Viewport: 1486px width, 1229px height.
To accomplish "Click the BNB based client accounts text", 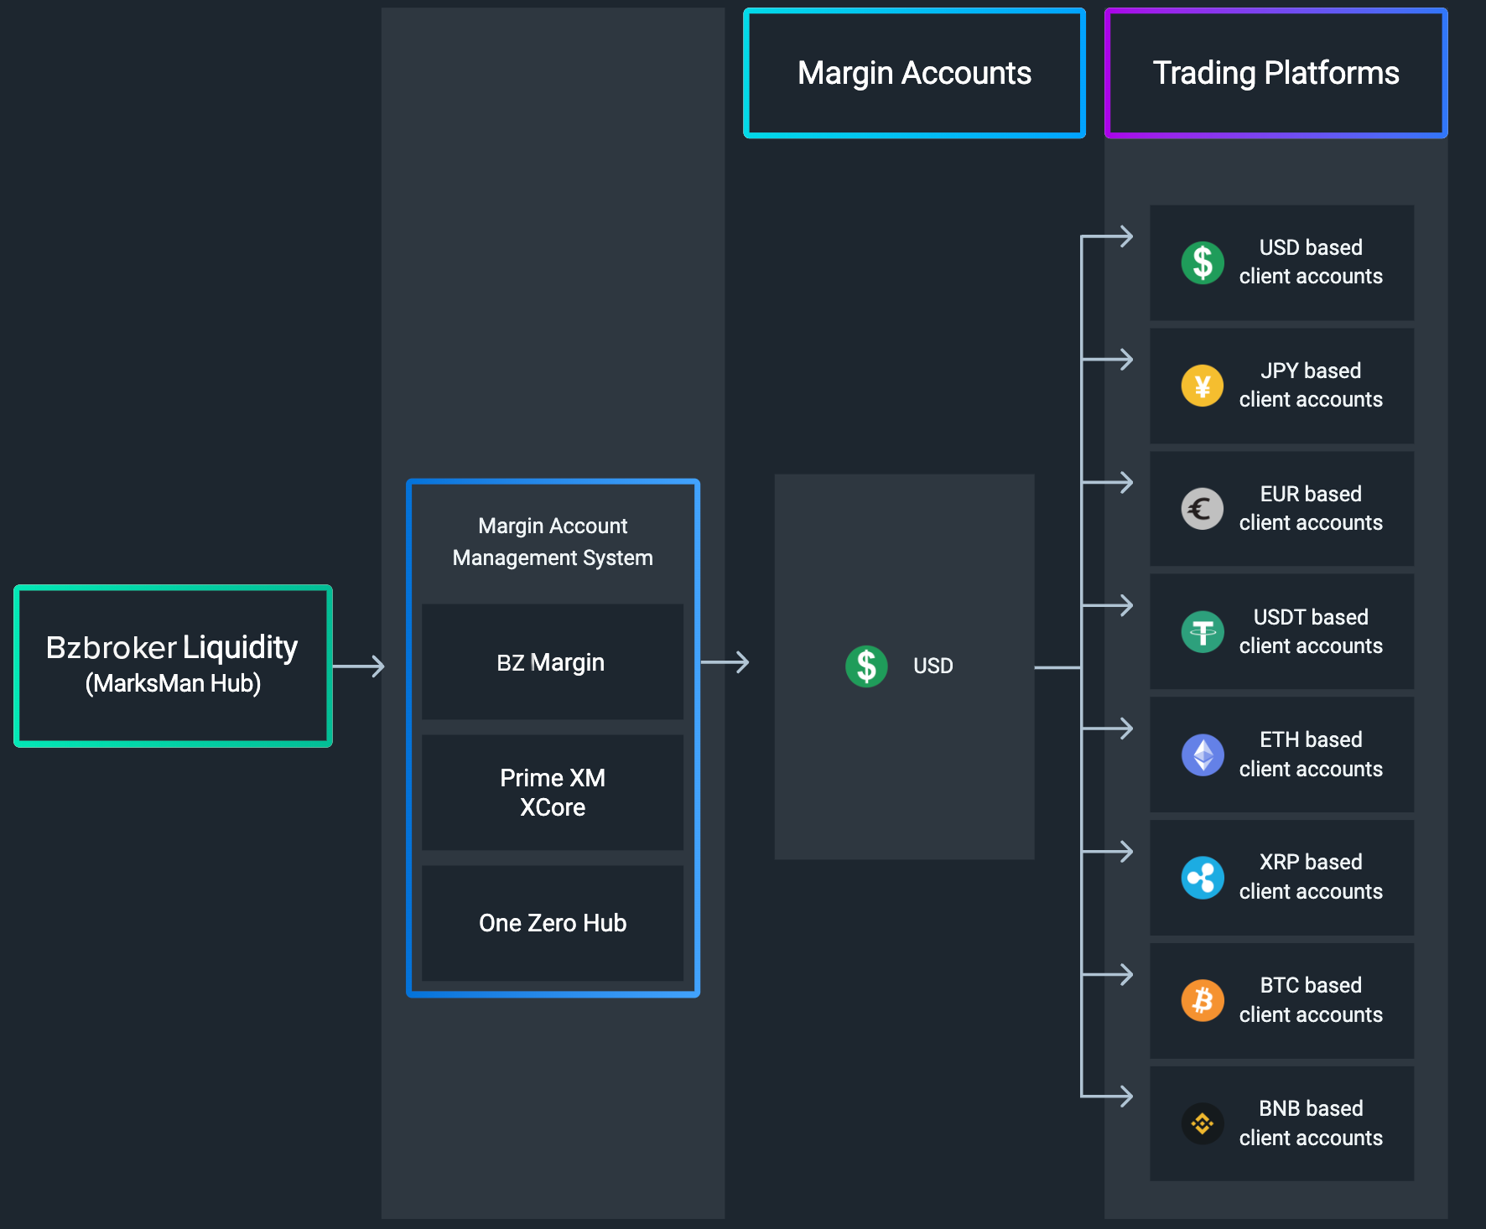I will pos(1311,1123).
